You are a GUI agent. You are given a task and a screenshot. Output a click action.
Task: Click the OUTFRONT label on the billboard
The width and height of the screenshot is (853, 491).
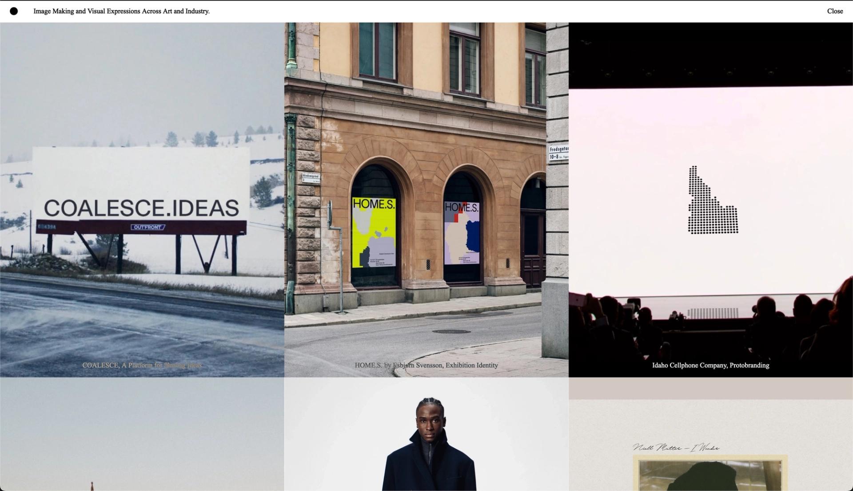pyautogui.click(x=147, y=227)
